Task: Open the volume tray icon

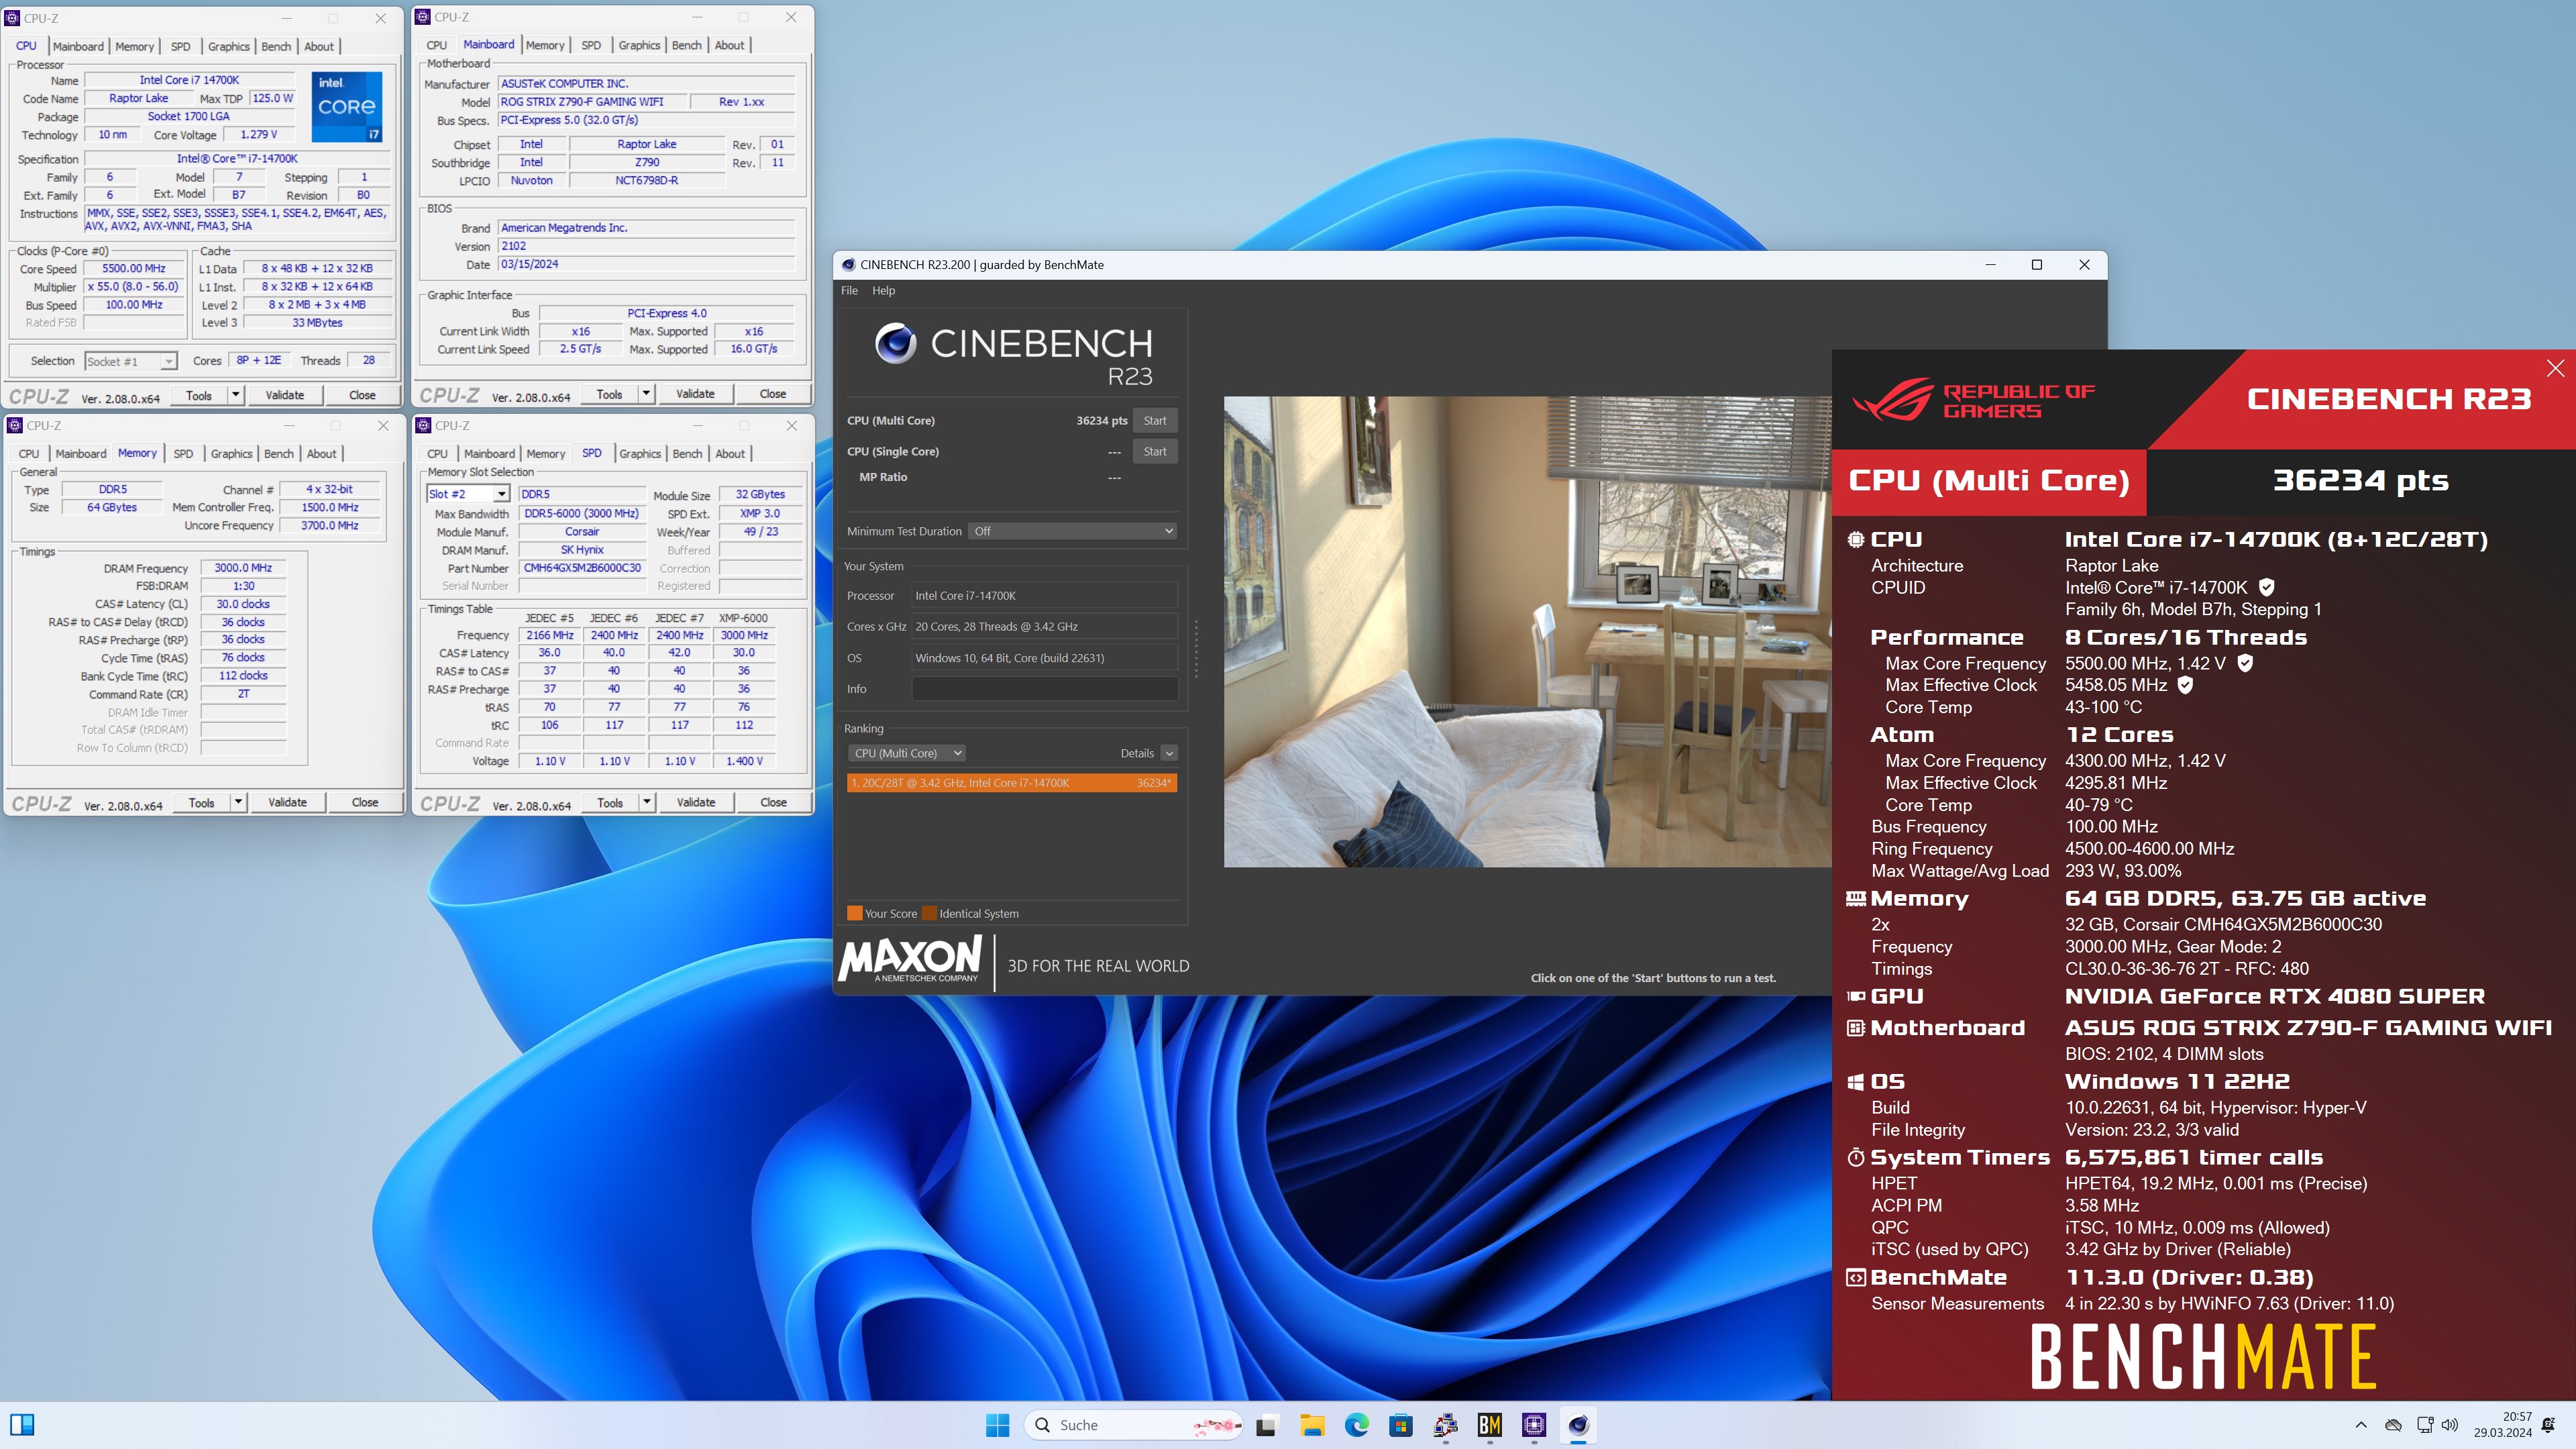Action: [x=2449, y=1425]
